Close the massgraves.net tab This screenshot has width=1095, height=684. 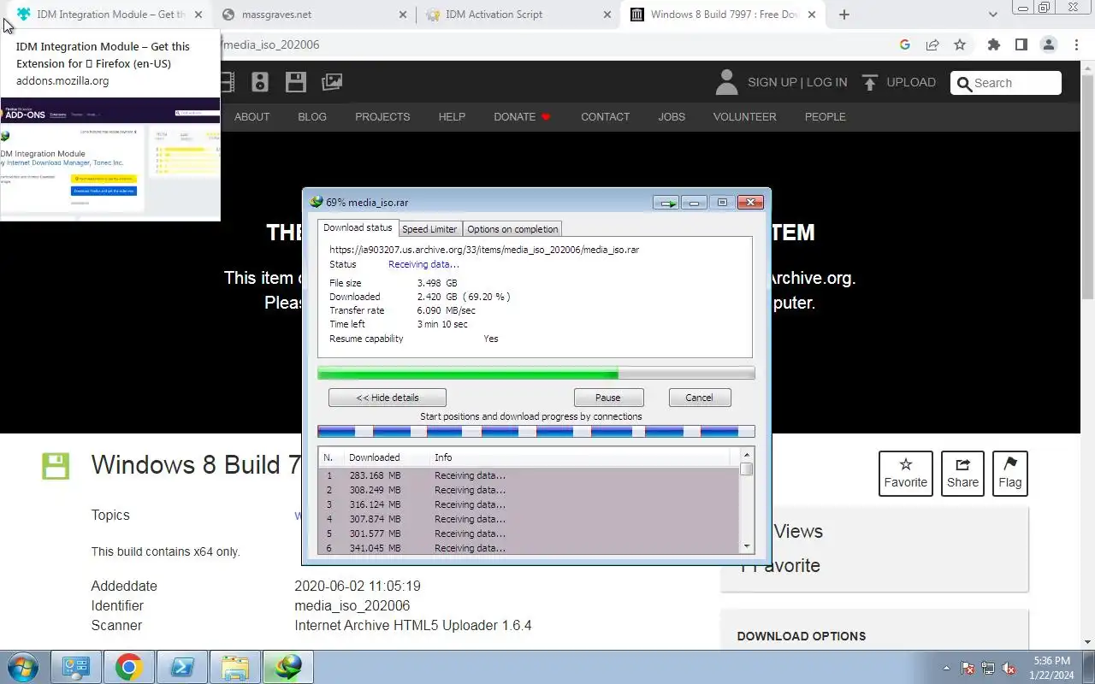[402, 15]
